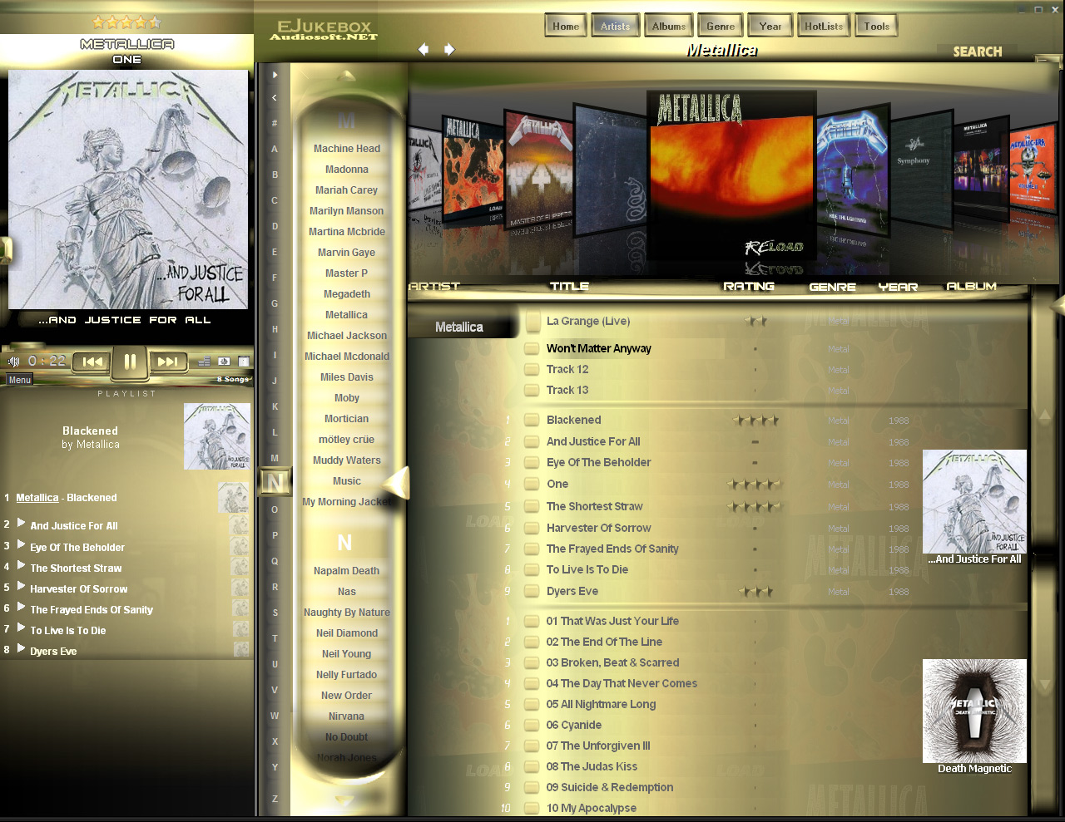Open the HotLists tab

824,26
